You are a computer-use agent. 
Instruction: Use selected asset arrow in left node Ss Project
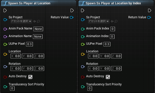coord(35,21)
